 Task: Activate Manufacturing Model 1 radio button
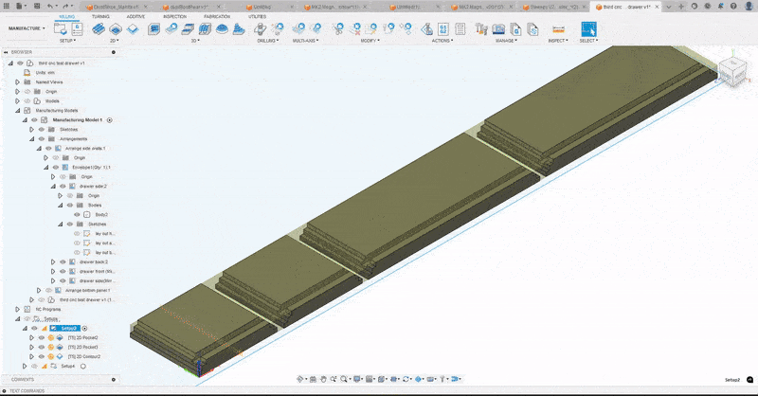[x=110, y=120]
